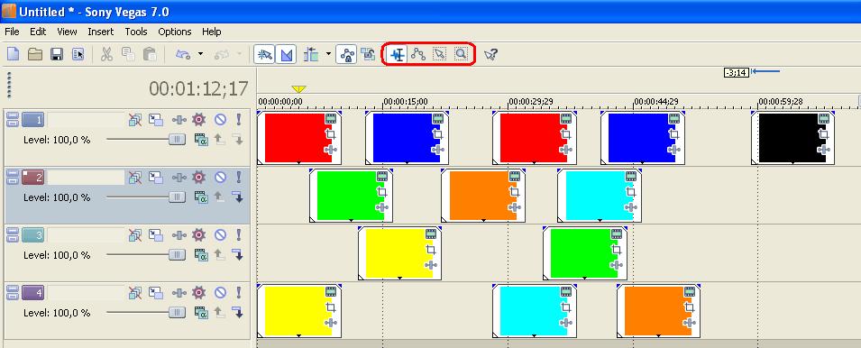The height and width of the screenshot is (348, 861).
Task: Select the Envelope Edit tool
Action: [x=418, y=54]
